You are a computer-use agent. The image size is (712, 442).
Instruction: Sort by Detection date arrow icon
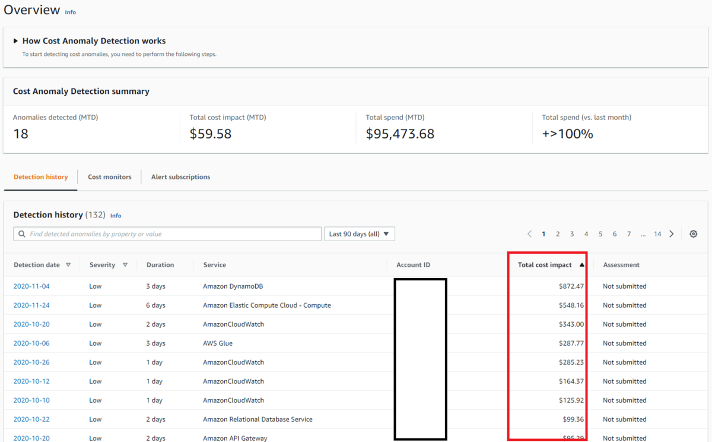coord(68,265)
